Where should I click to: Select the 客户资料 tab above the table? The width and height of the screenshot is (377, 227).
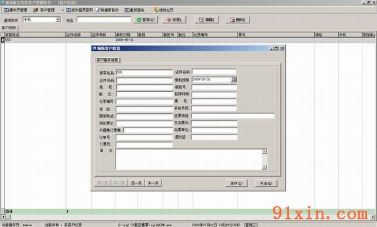pyautogui.click(x=9, y=28)
